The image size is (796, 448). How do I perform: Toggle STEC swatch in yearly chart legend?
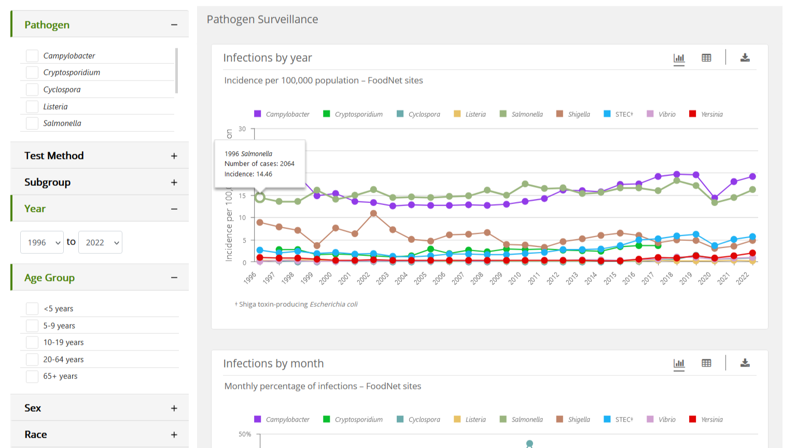pos(607,114)
